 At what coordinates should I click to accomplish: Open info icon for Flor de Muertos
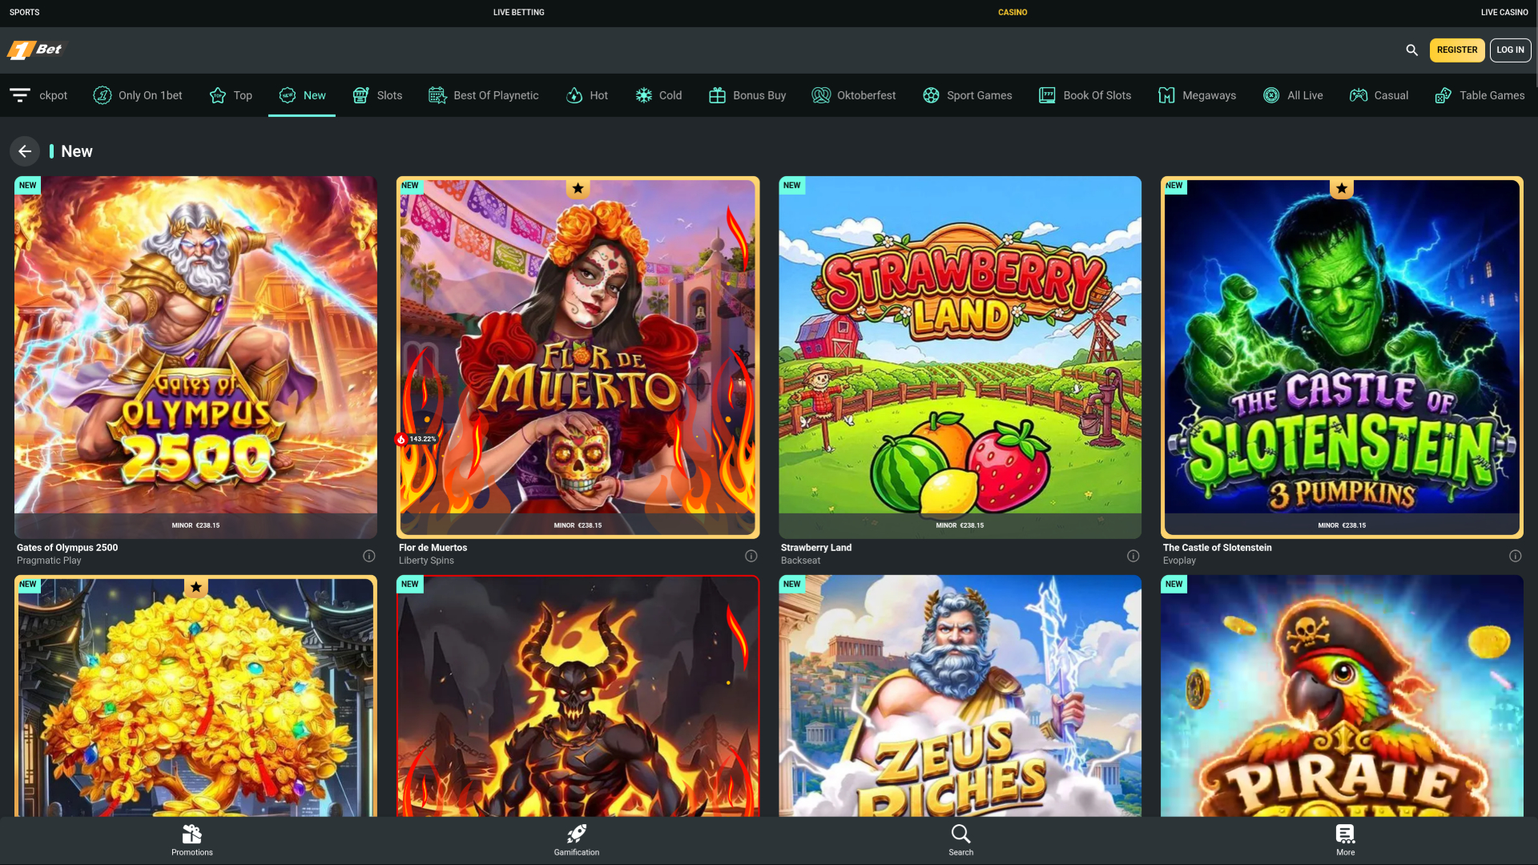(751, 556)
